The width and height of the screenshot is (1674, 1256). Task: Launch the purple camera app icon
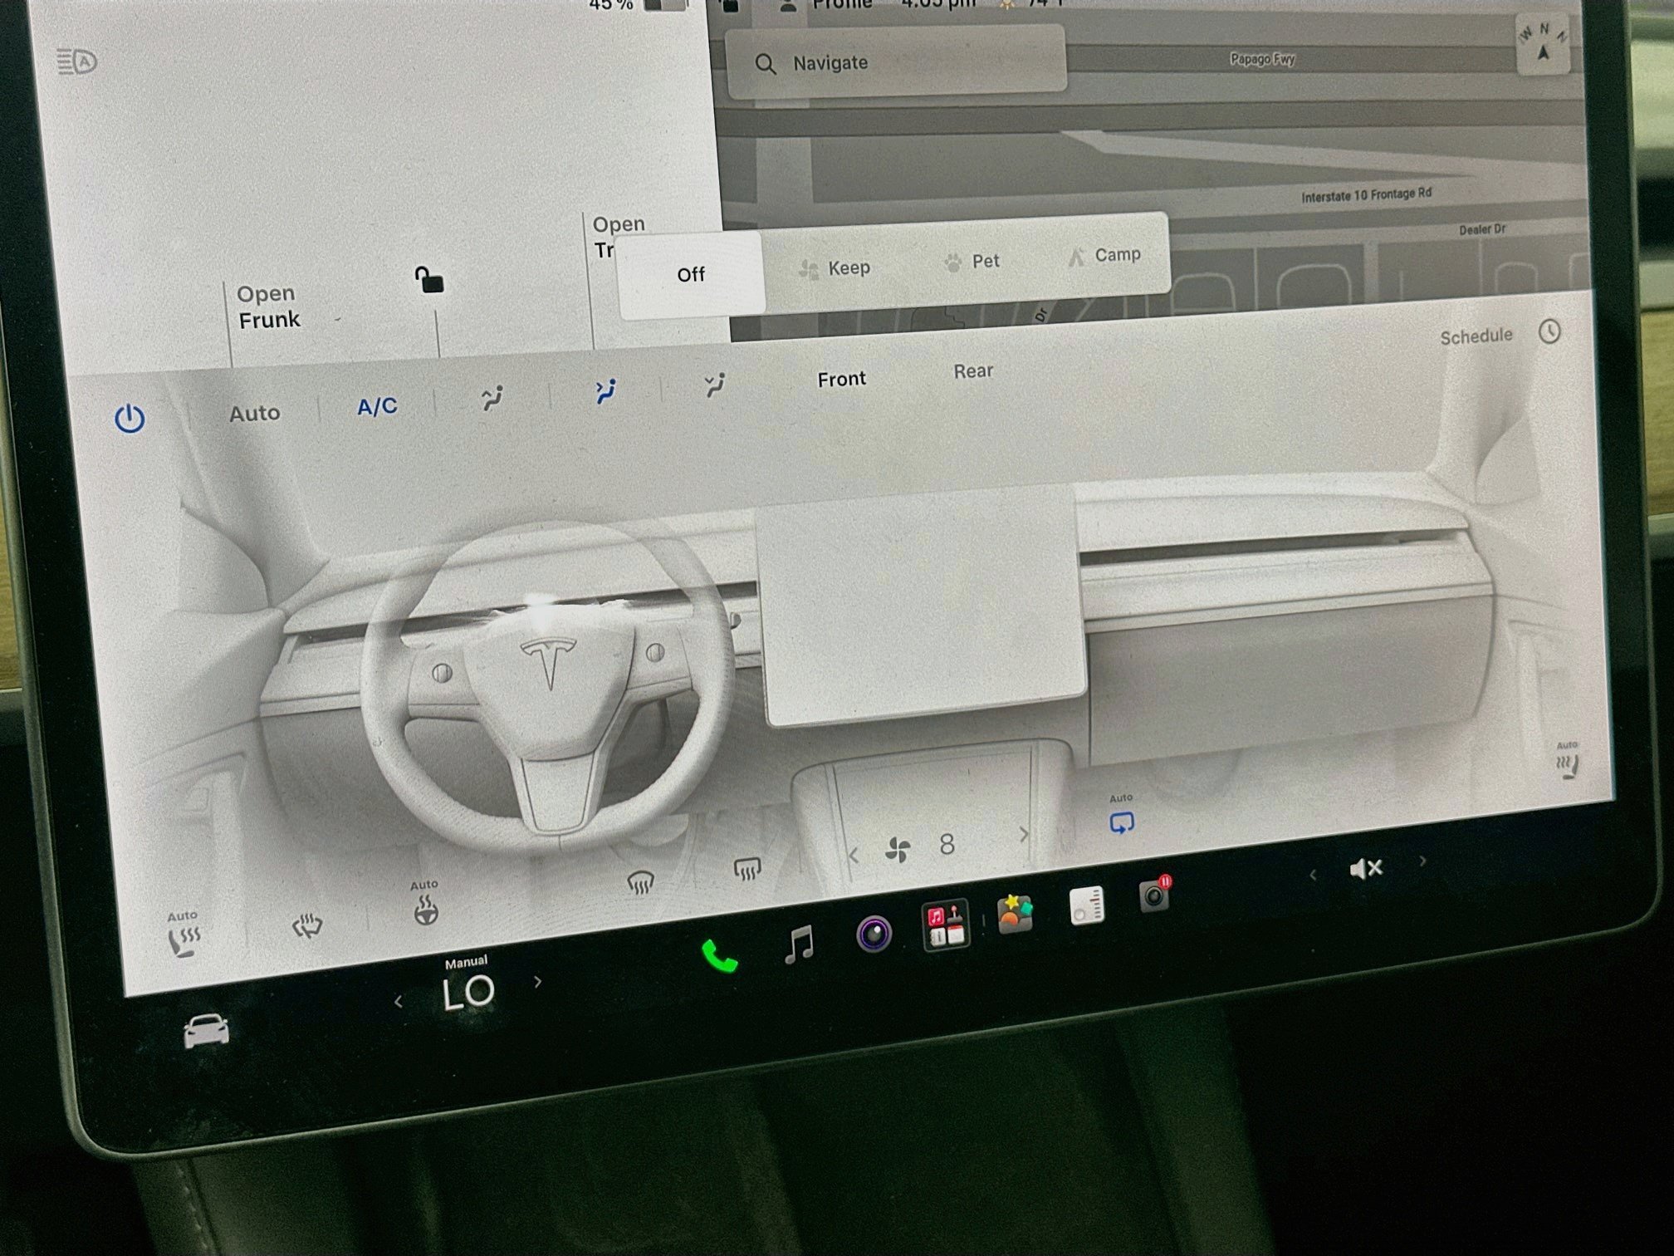point(874,934)
